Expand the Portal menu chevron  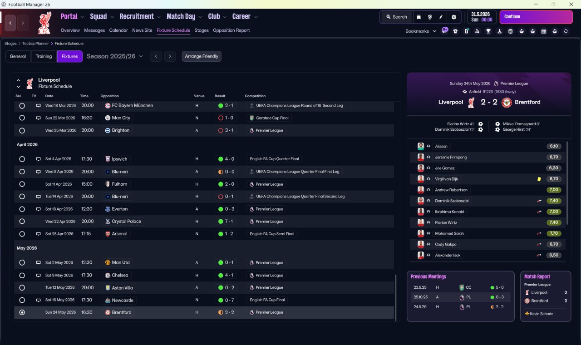[82, 17]
